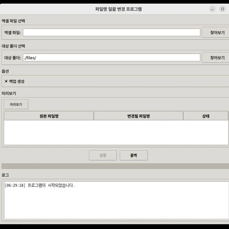Maximize the 파일명 일괄 변경 프로그램 window

point(222,9)
